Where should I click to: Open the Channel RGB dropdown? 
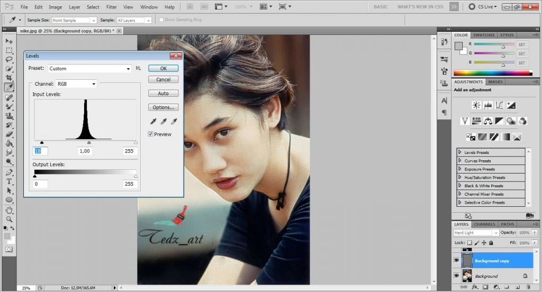pos(77,84)
